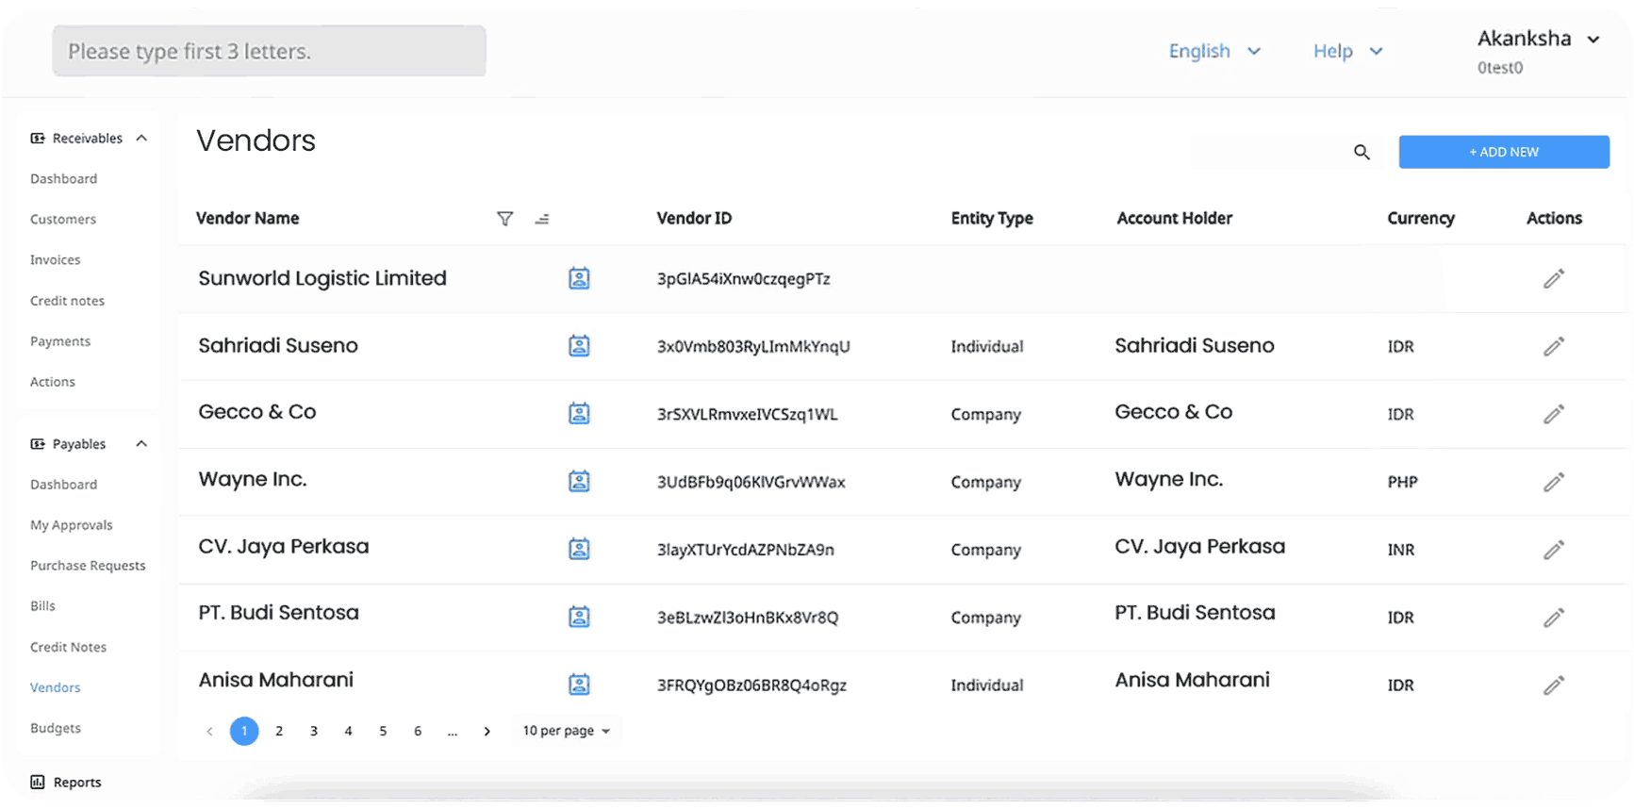Jump to page 4 of vendors

(x=348, y=731)
